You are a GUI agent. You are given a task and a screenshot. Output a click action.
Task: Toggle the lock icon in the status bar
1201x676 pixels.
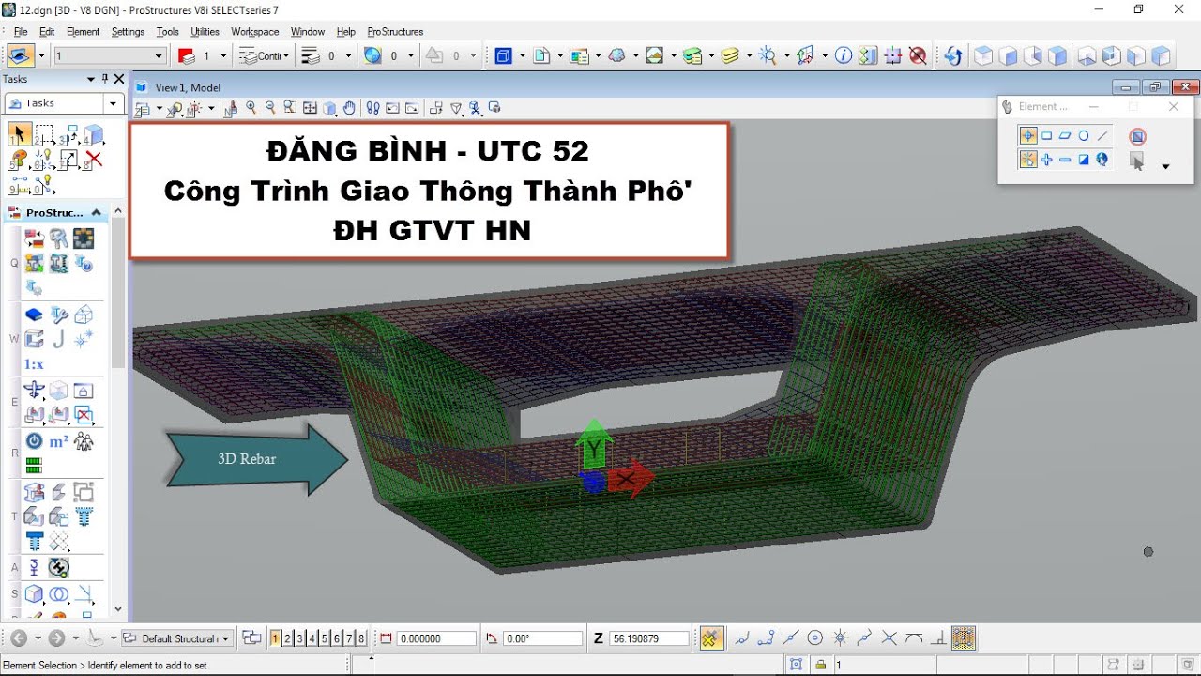pos(820,665)
